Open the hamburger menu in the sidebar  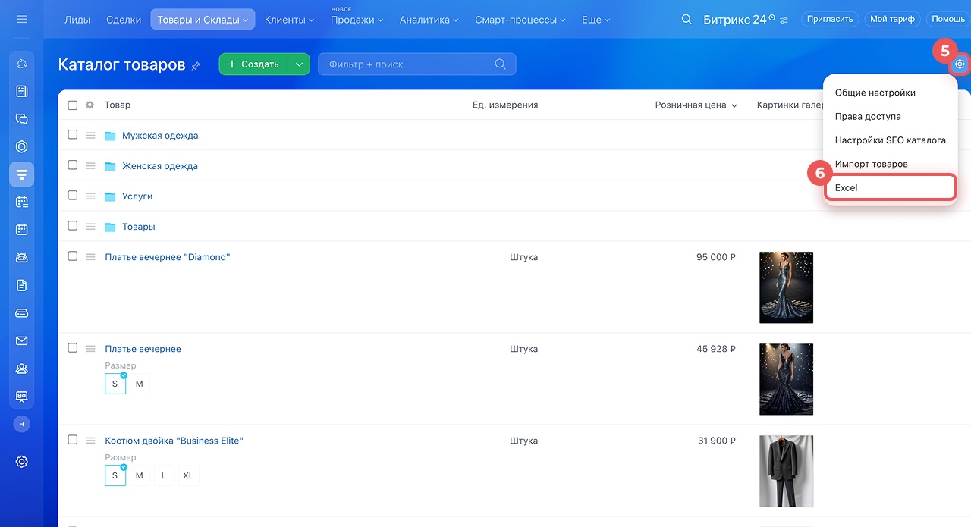pos(21,19)
